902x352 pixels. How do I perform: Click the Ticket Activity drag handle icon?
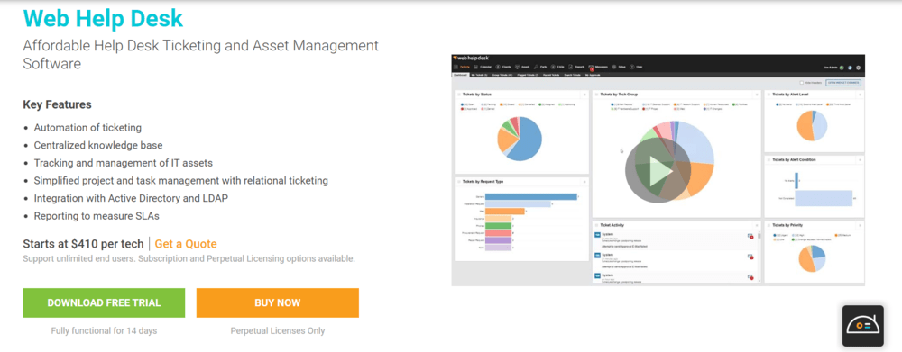coord(596,225)
